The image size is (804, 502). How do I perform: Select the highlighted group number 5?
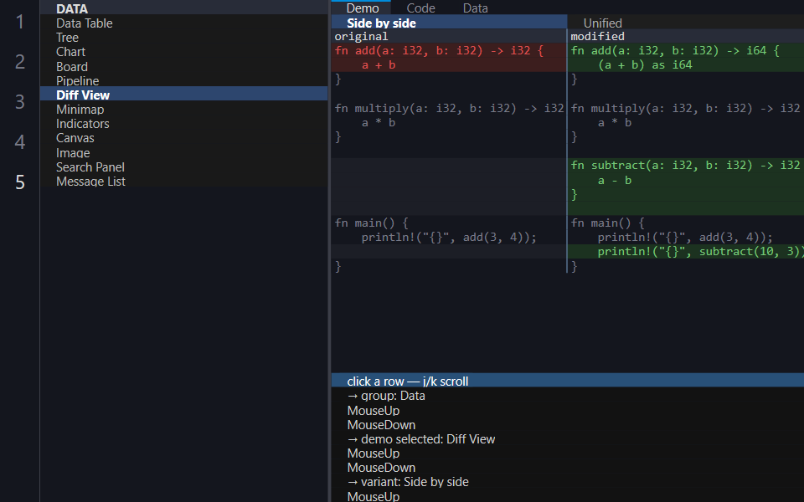pyautogui.click(x=20, y=182)
